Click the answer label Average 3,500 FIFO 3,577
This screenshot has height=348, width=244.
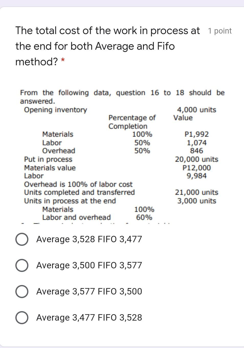pos(89,266)
